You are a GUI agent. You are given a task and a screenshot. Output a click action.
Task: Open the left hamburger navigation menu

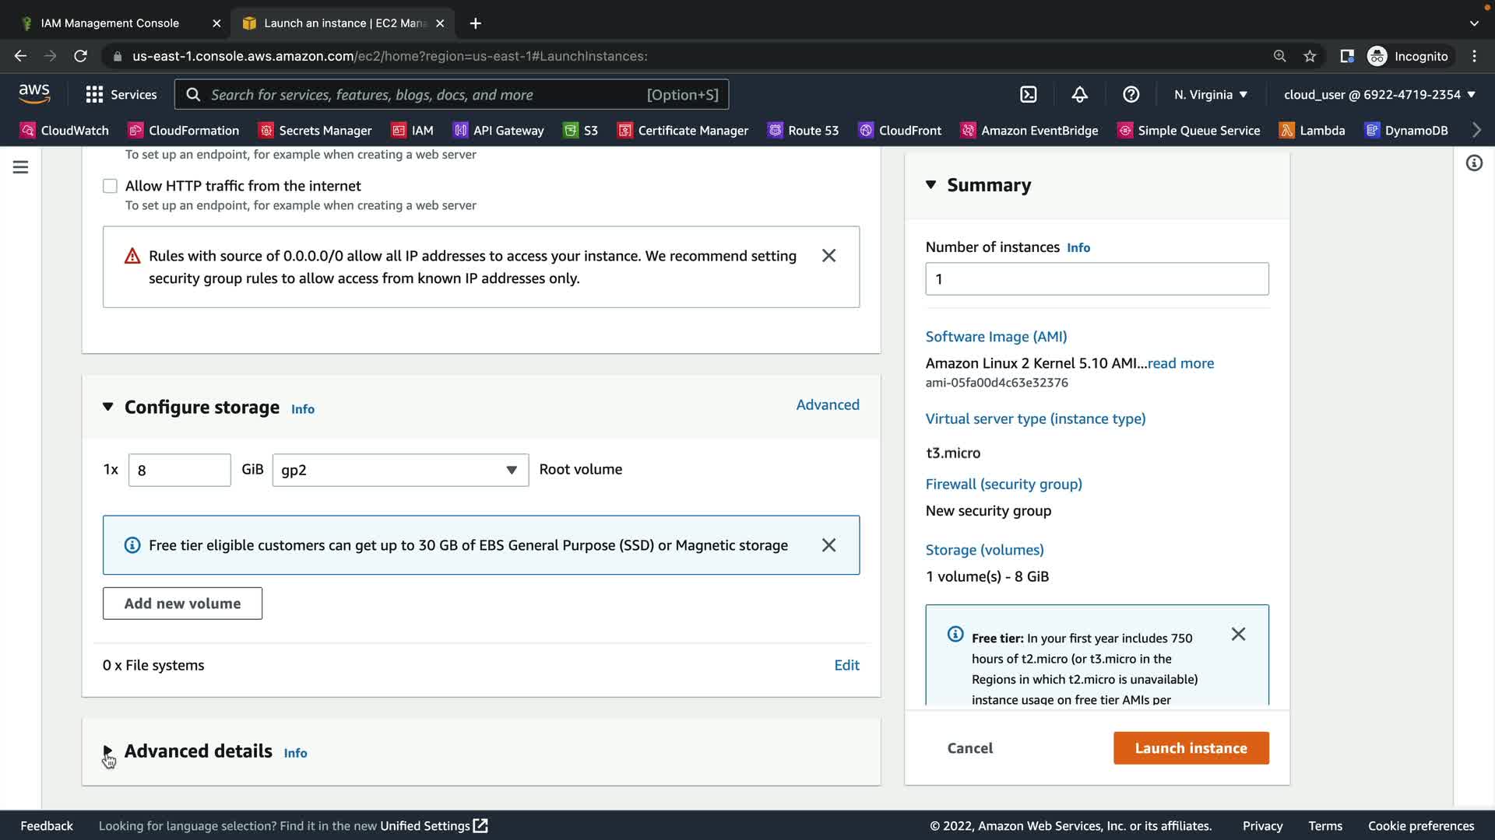pyautogui.click(x=21, y=167)
